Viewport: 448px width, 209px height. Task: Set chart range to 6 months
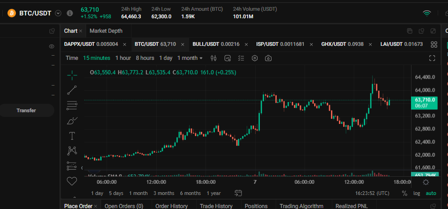[x=190, y=193]
